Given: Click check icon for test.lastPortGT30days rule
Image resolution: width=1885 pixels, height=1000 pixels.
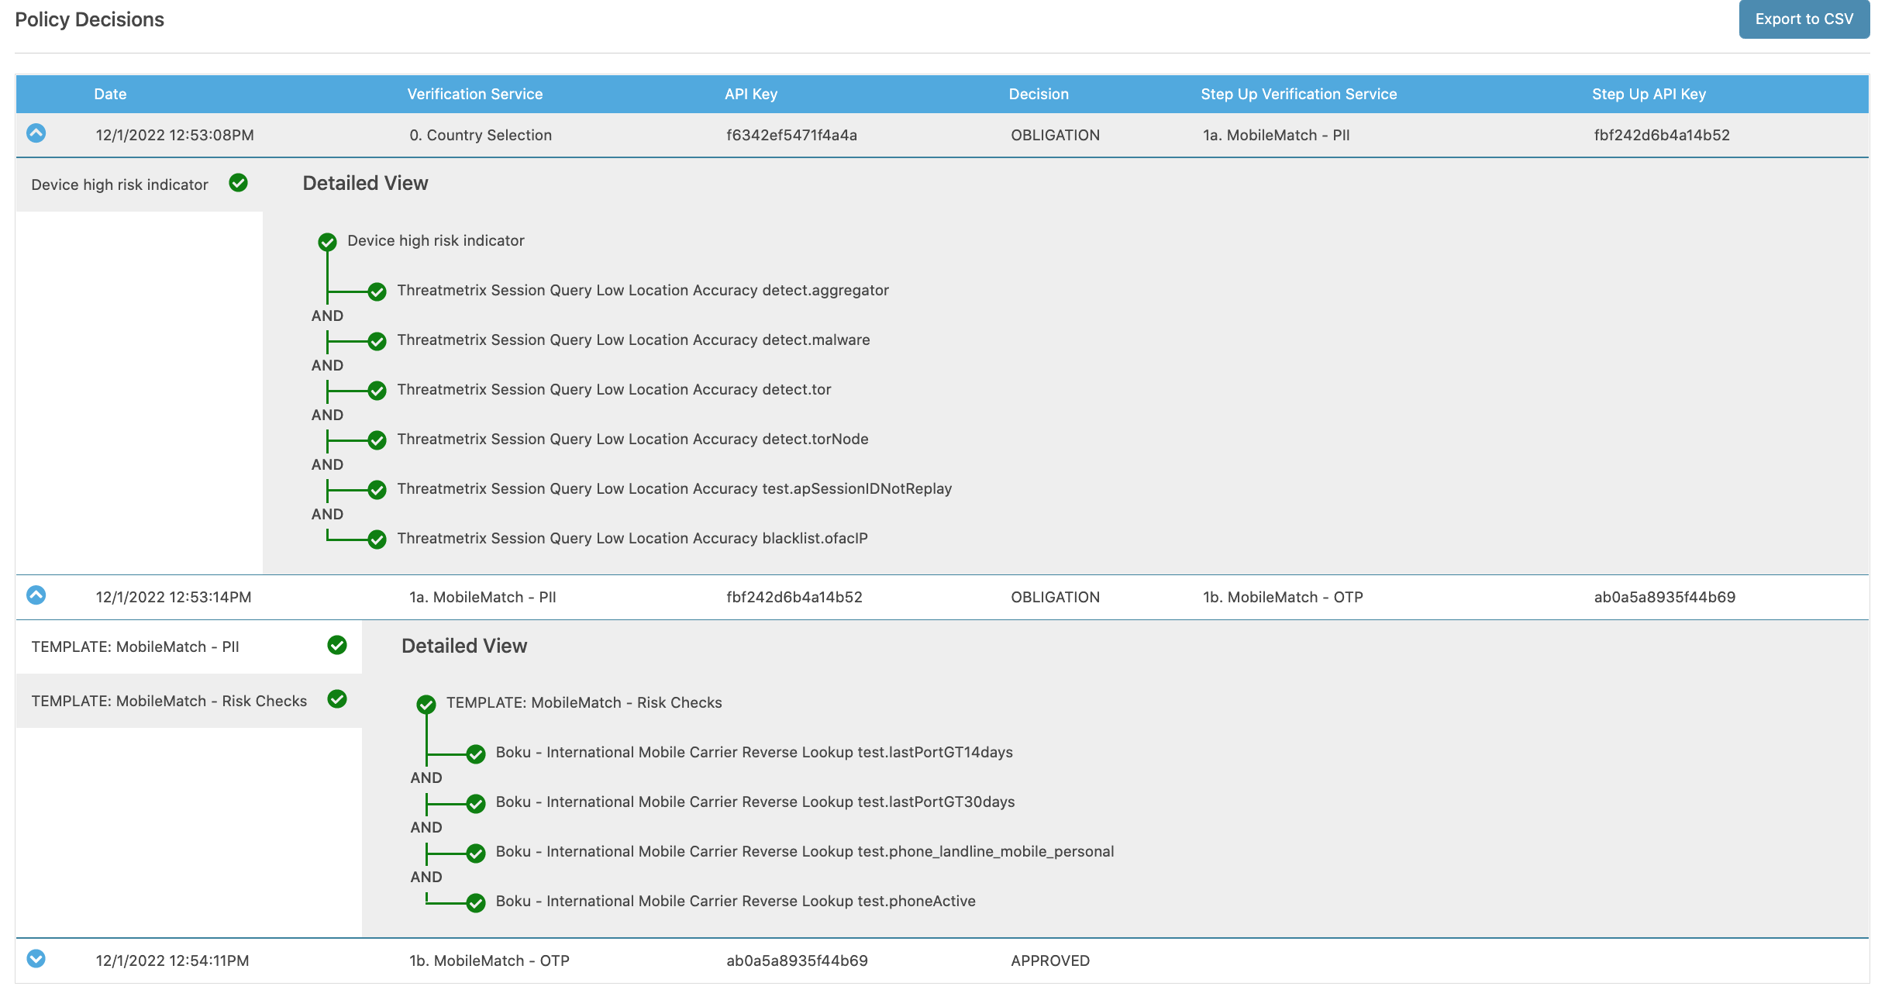Looking at the screenshot, I should (476, 803).
